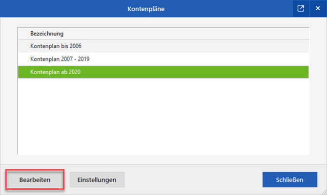Open Einstellungen for the chart of accounts

coord(97,180)
